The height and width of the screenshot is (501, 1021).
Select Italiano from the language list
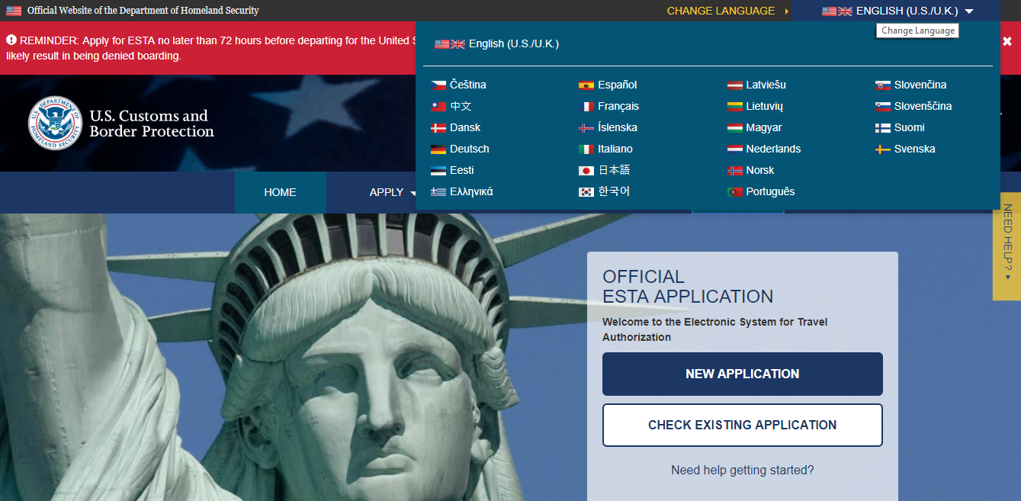click(615, 149)
